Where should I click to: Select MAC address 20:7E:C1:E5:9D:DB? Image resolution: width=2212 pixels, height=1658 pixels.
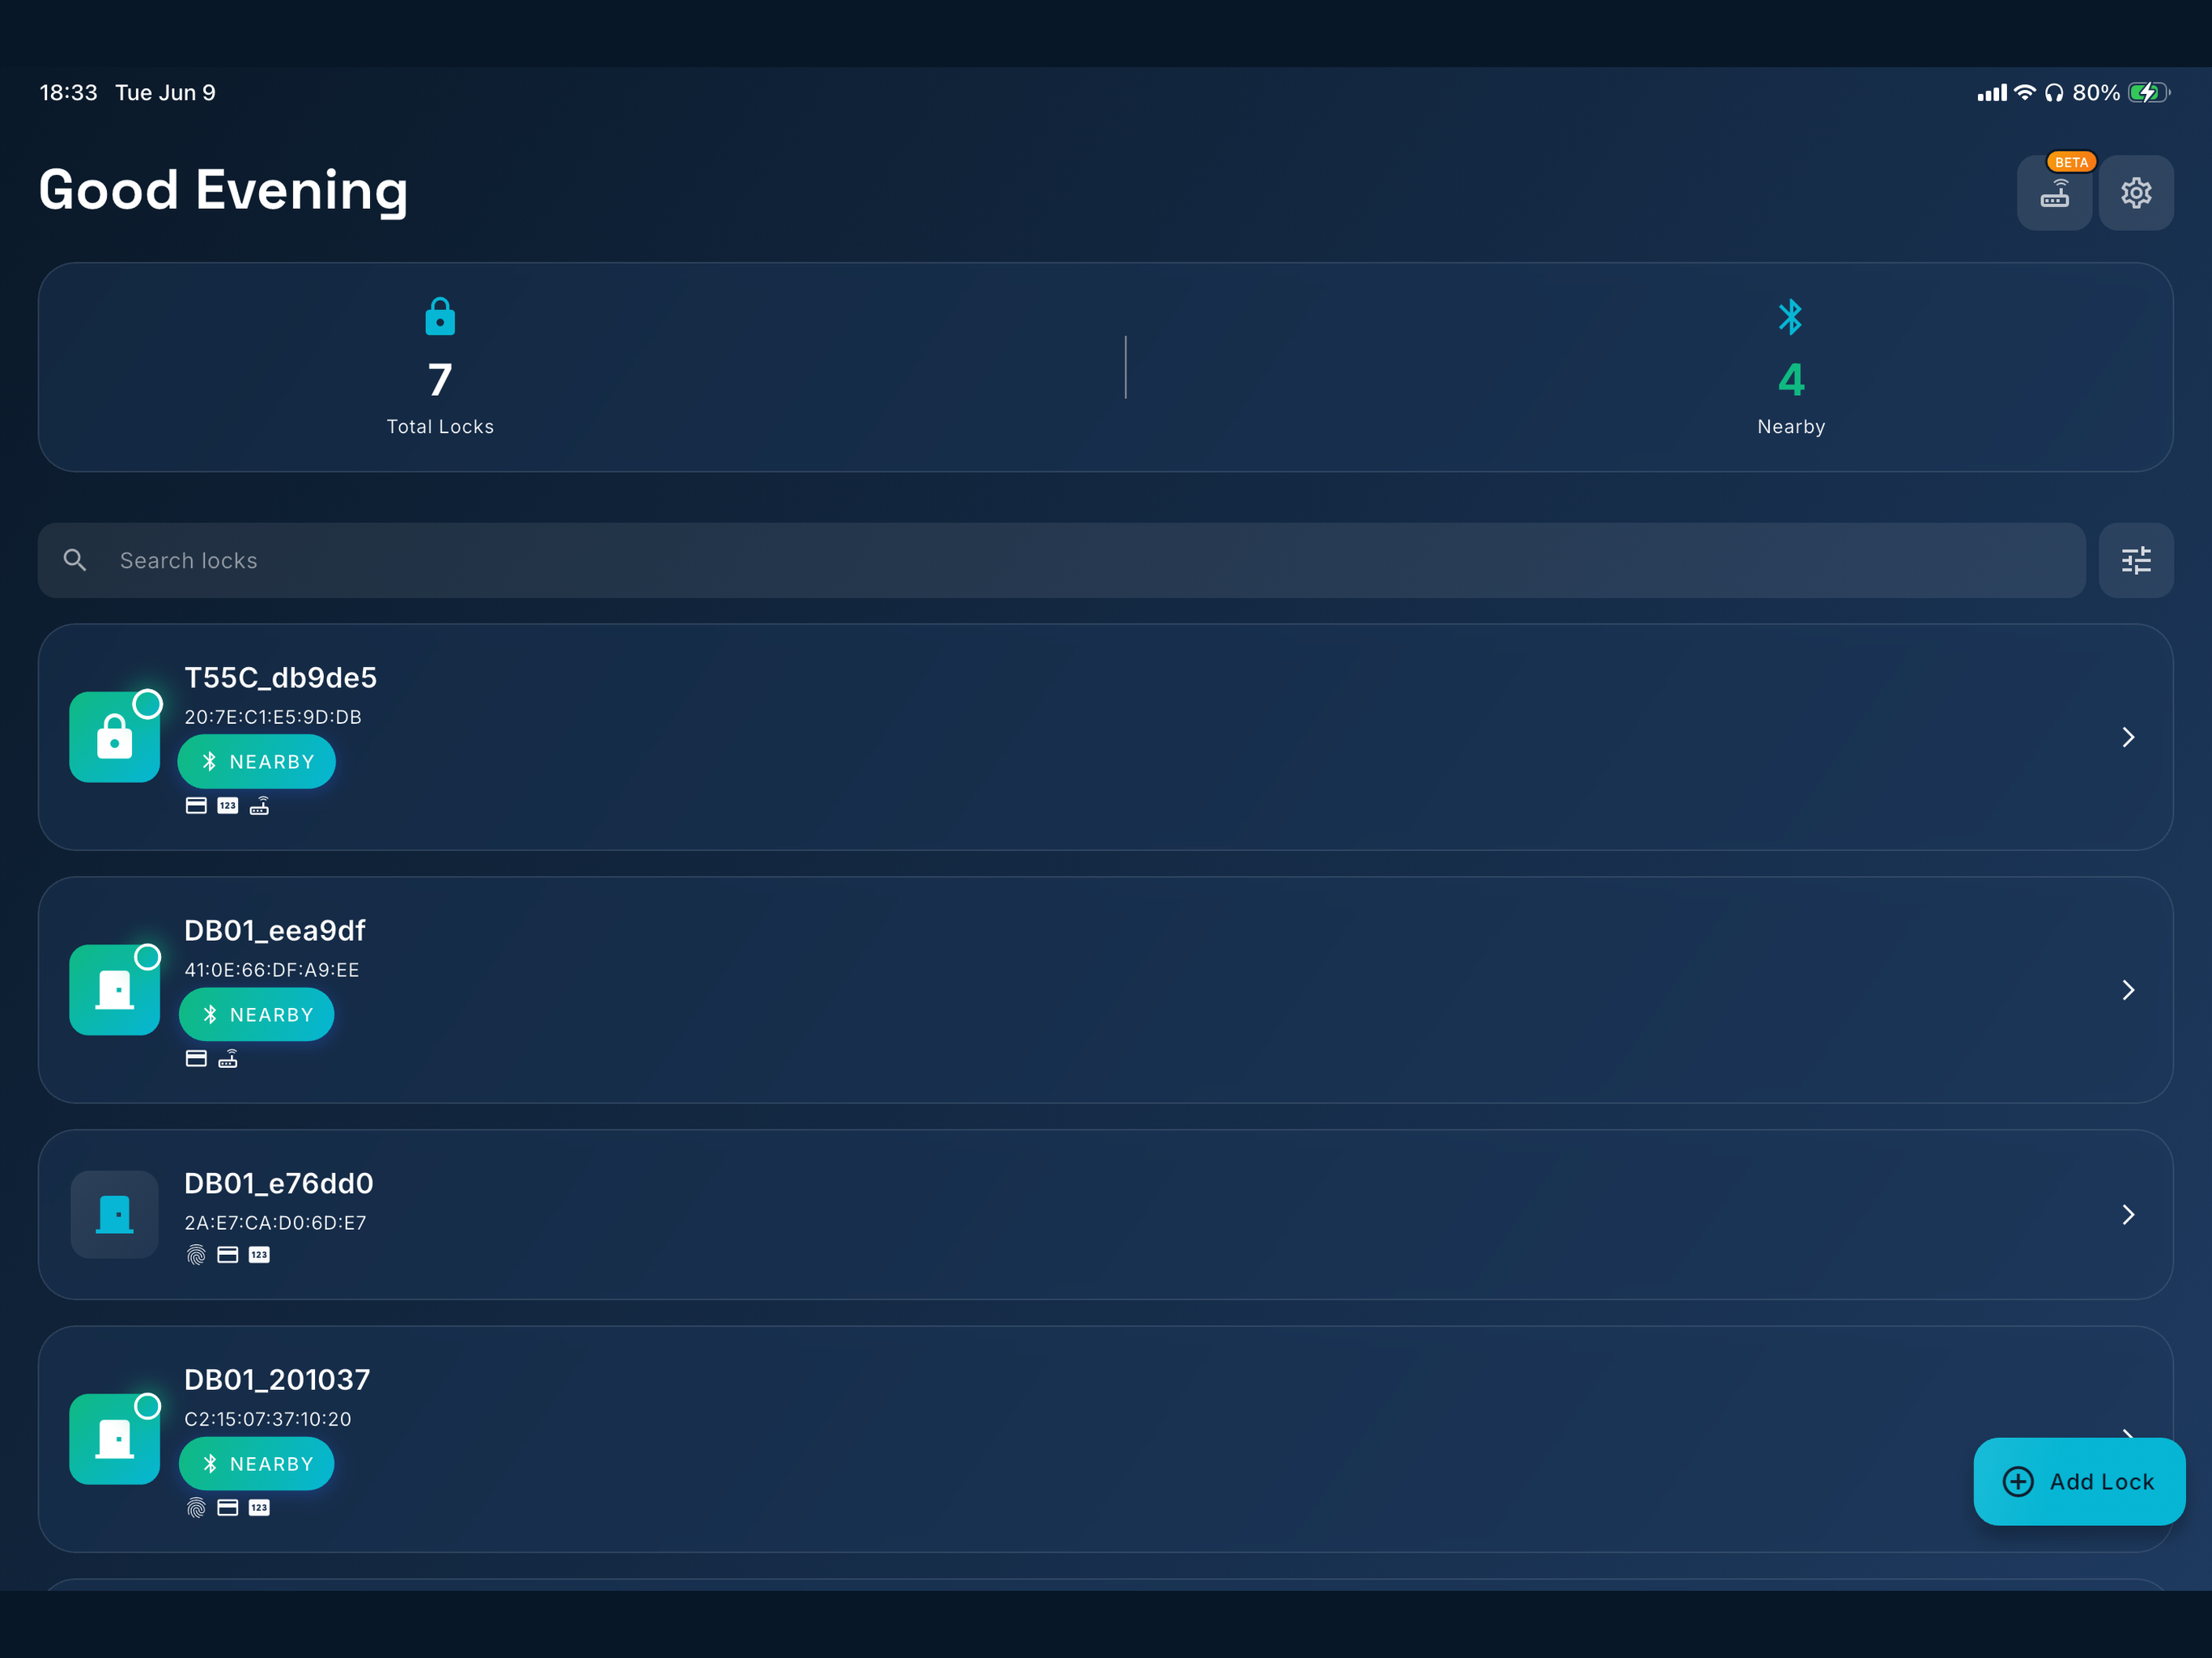pos(273,717)
